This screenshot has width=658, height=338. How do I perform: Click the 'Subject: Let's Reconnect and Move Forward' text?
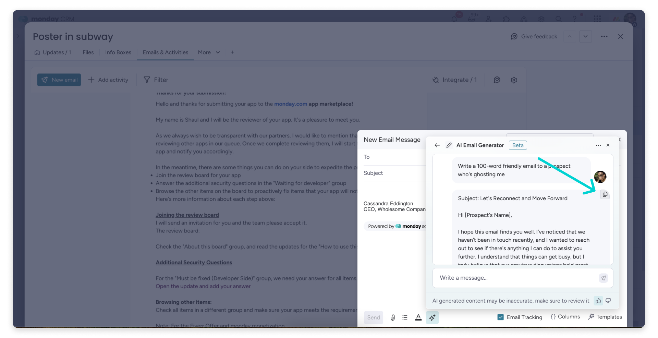click(x=513, y=198)
